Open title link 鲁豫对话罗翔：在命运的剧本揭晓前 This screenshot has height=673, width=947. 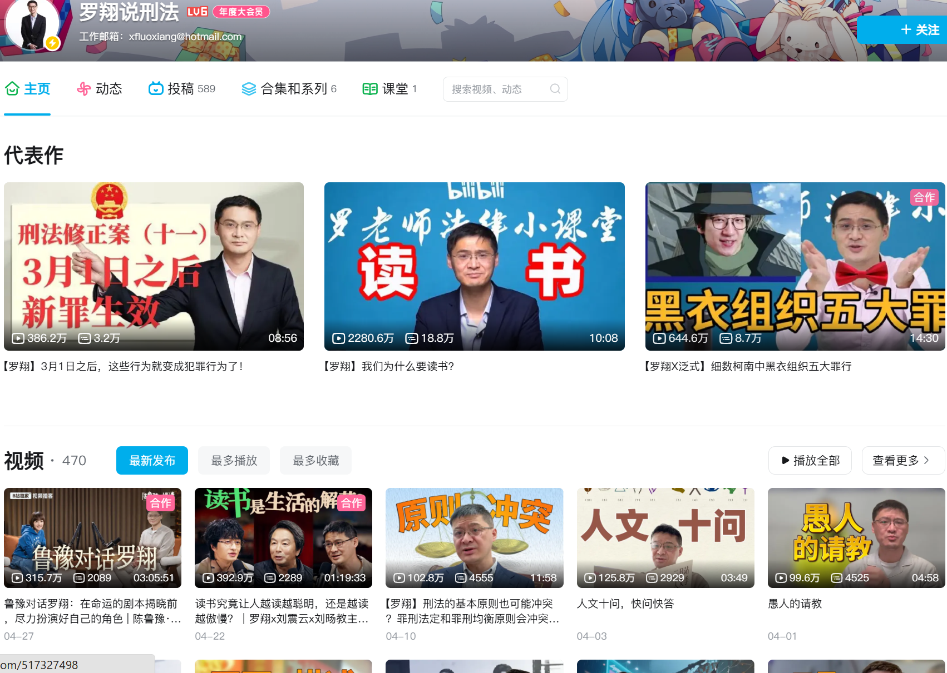pyautogui.click(x=92, y=611)
